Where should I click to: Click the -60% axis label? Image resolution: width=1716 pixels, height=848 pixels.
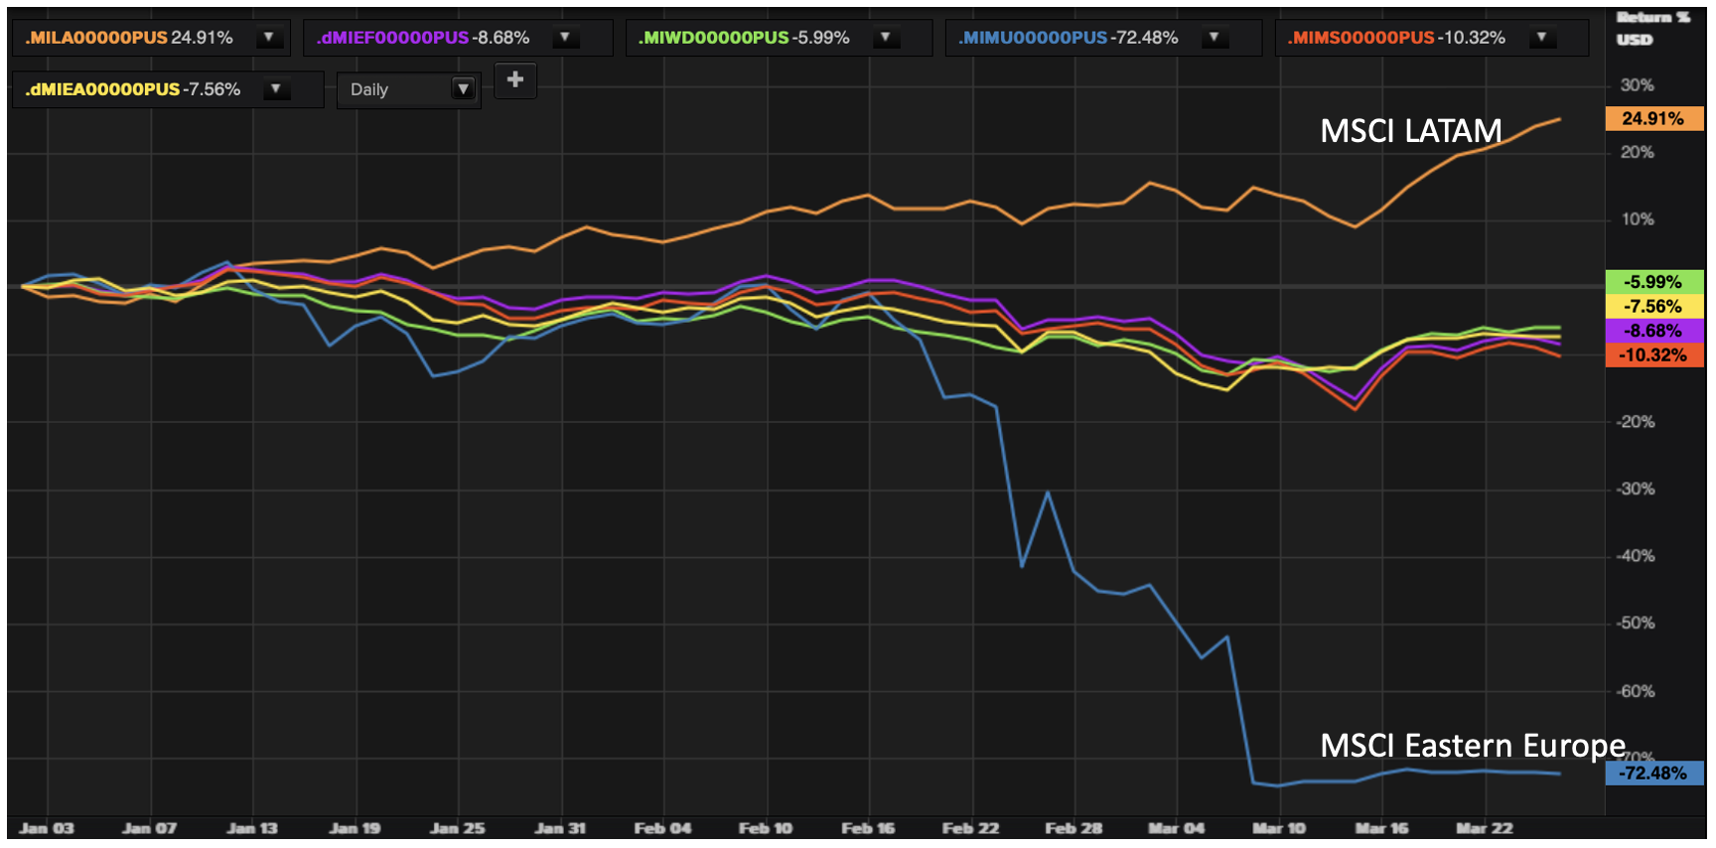point(1636,691)
